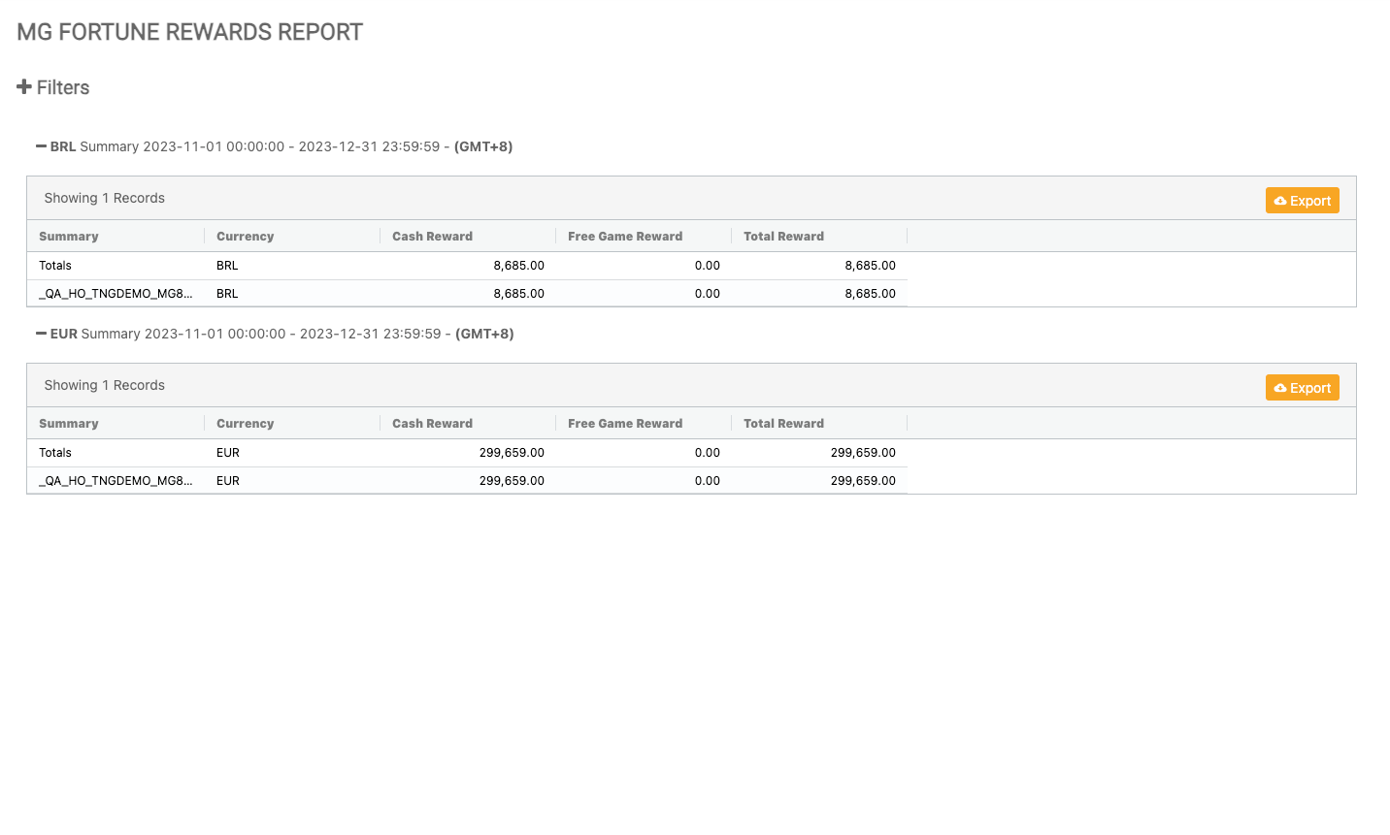Collapse the EUR Summary section
The width and height of the screenshot is (1390, 835).
(x=41, y=334)
